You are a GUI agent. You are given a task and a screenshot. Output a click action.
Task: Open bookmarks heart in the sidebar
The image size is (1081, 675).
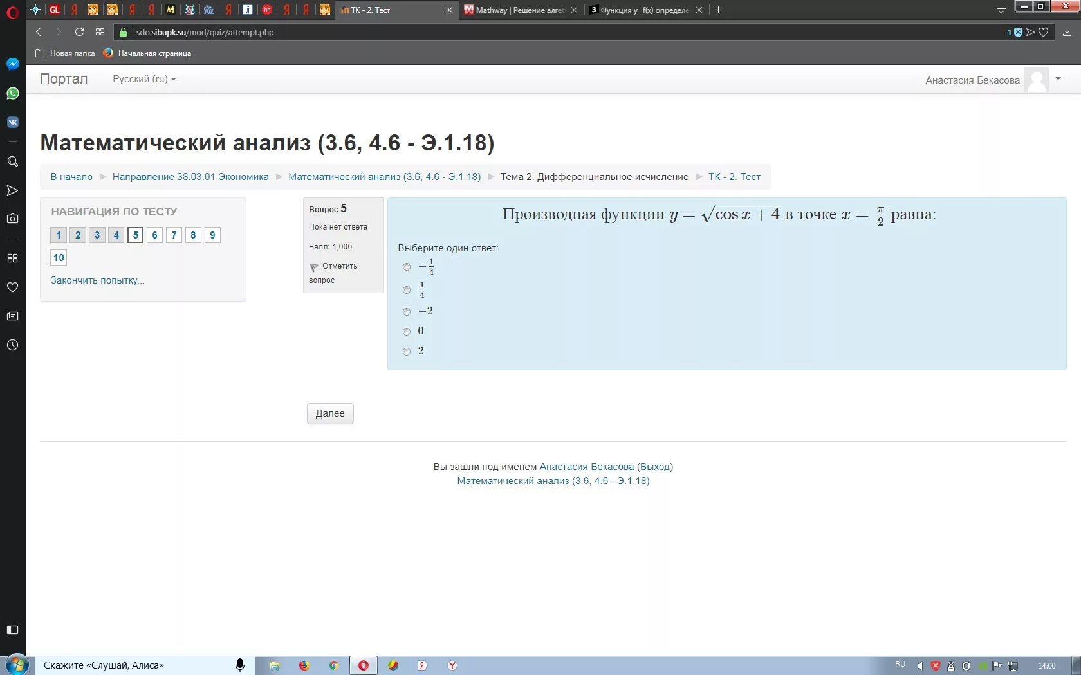tap(12, 287)
